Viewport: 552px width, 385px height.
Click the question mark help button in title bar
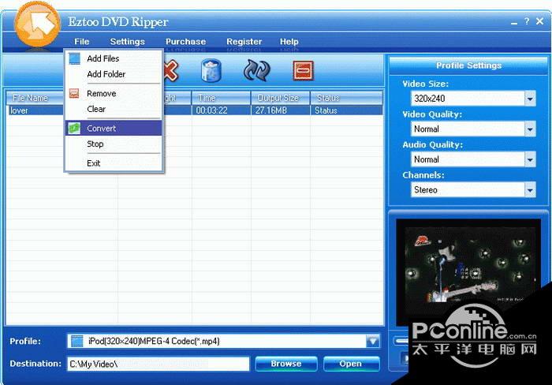[527, 21]
